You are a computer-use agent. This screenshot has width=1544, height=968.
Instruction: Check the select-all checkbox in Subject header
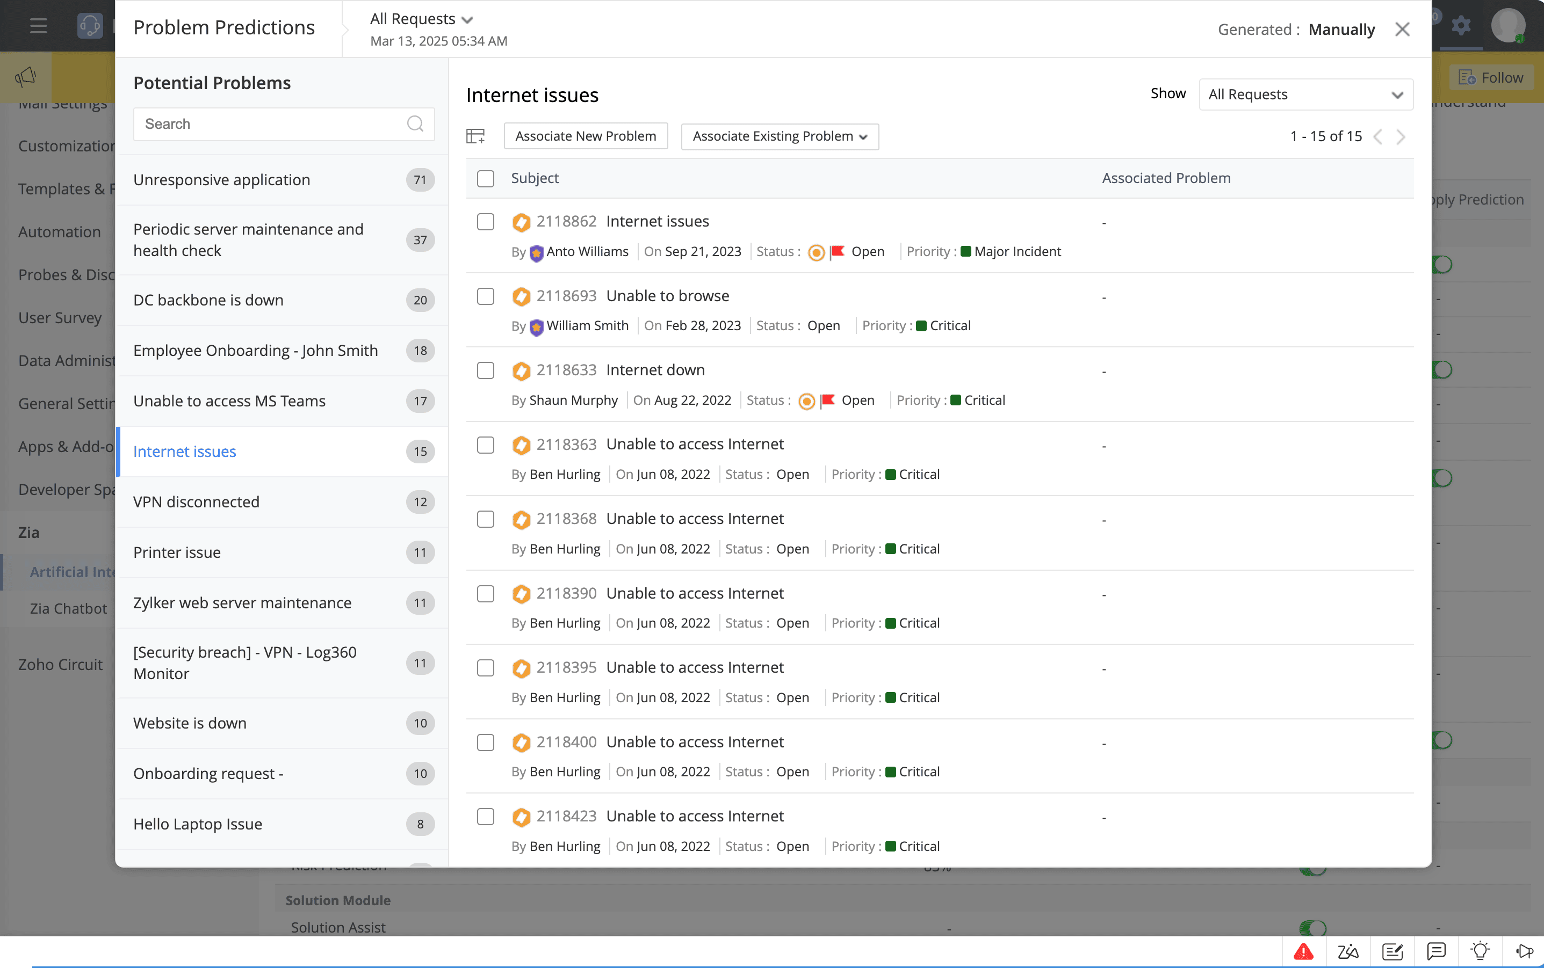coord(485,179)
